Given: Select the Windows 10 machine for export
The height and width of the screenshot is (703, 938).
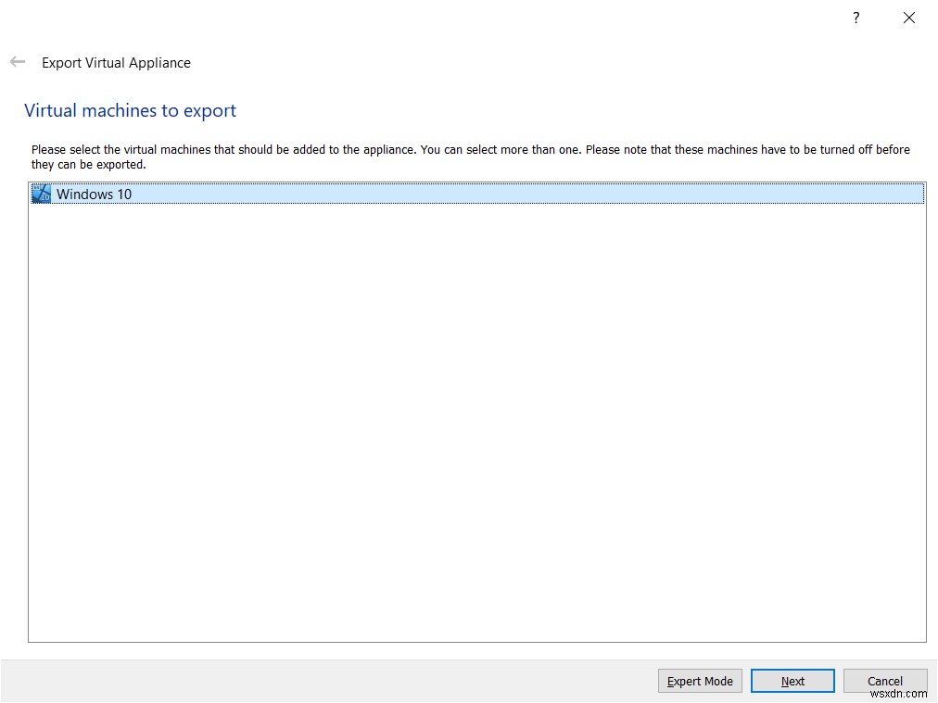Looking at the screenshot, I should (x=93, y=194).
